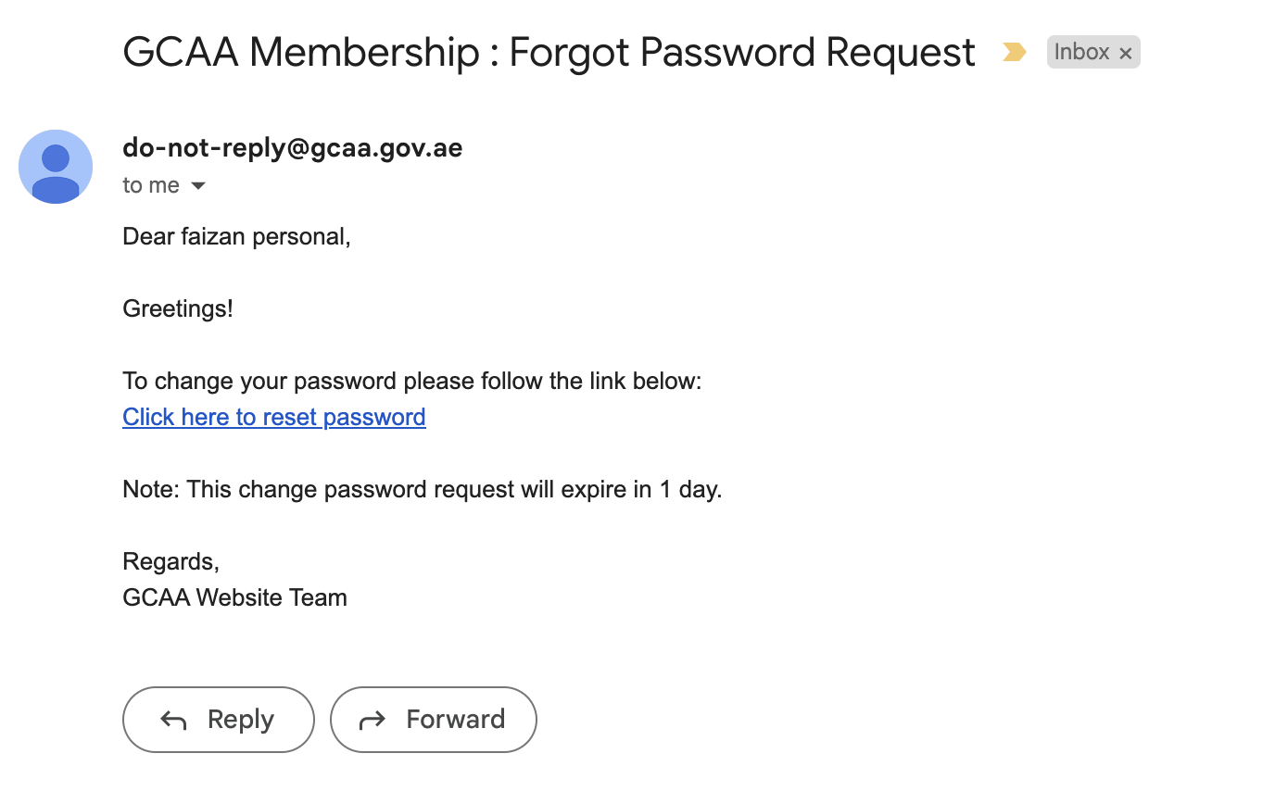This screenshot has width=1288, height=791.
Task: Click the "Regards," closing line
Action: coord(170,561)
